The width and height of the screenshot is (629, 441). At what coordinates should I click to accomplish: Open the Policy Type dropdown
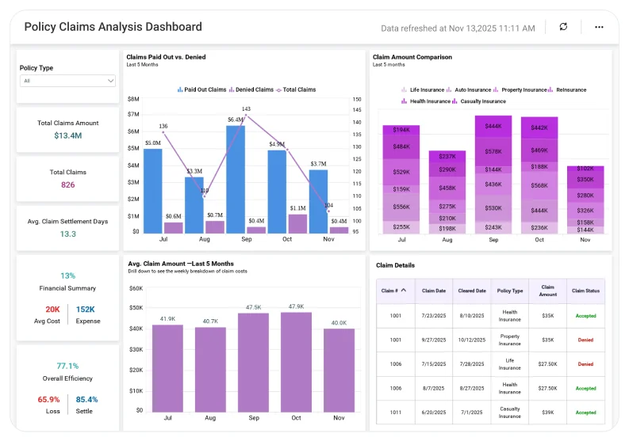pos(67,81)
